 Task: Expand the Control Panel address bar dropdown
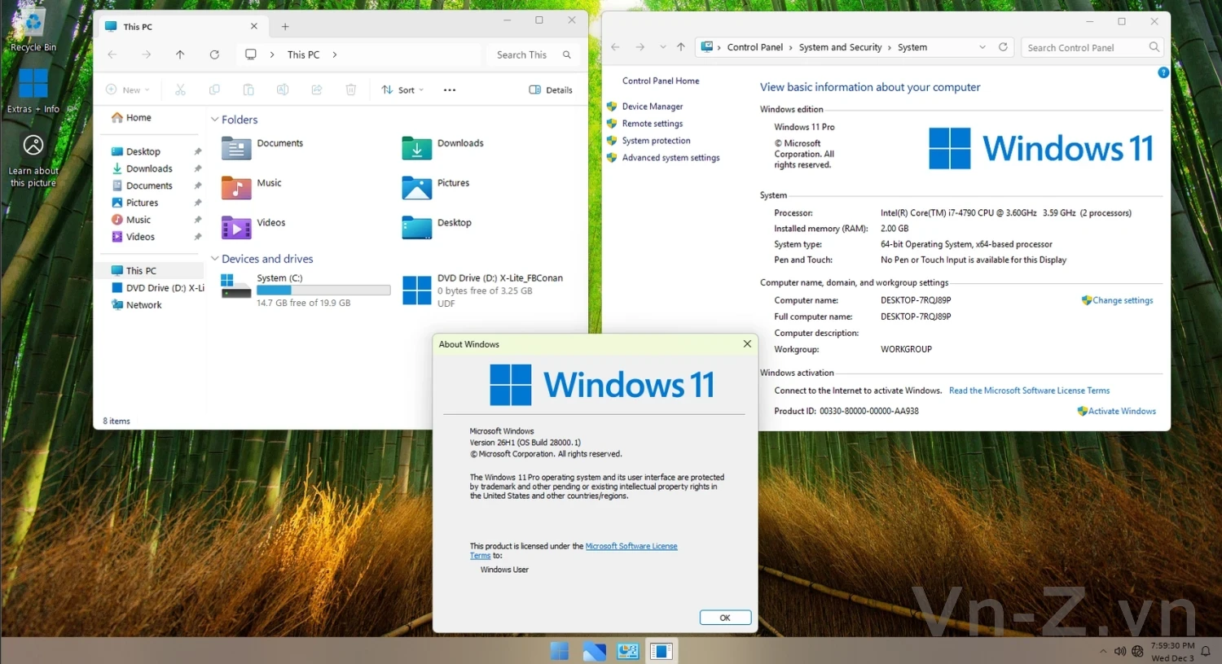[x=982, y=47]
